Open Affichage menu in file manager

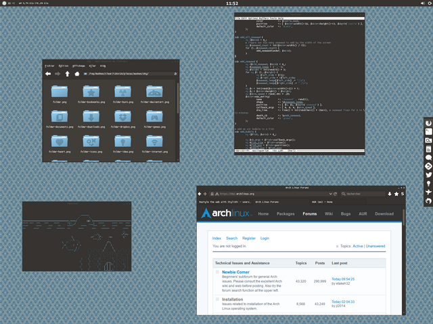(78, 66)
